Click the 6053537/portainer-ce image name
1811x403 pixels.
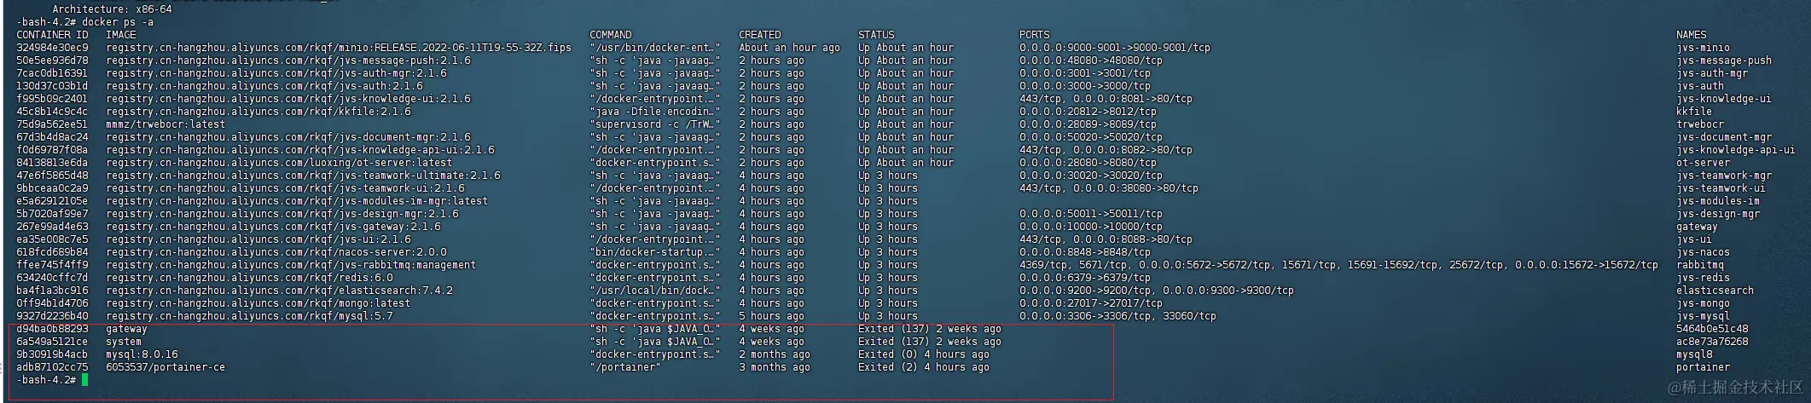(x=165, y=367)
